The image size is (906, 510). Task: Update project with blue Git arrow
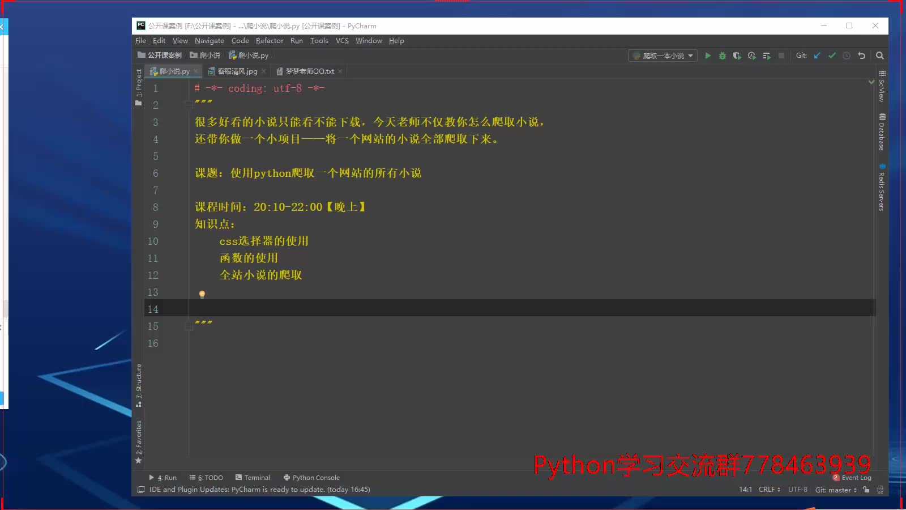[817, 56]
